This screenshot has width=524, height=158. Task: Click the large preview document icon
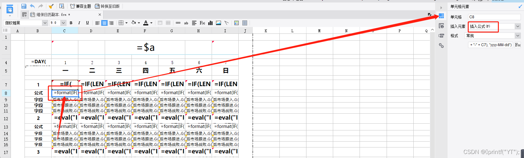[10, 9]
